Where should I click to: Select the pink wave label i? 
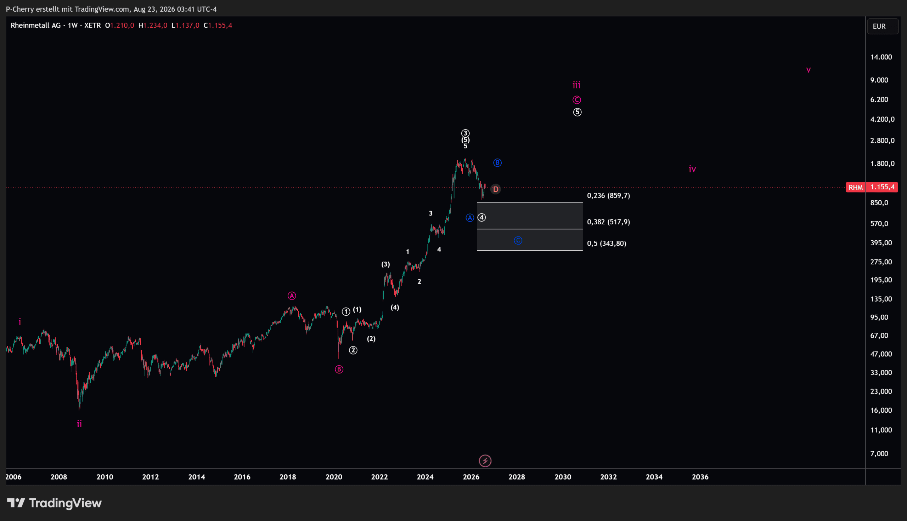pyautogui.click(x=20, y=322)
